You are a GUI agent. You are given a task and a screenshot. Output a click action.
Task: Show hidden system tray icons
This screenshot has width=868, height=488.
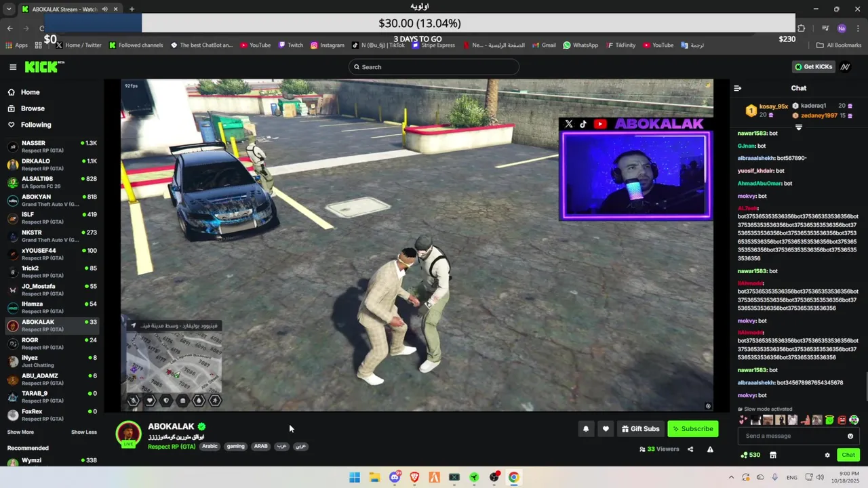[x=731, y=477]
